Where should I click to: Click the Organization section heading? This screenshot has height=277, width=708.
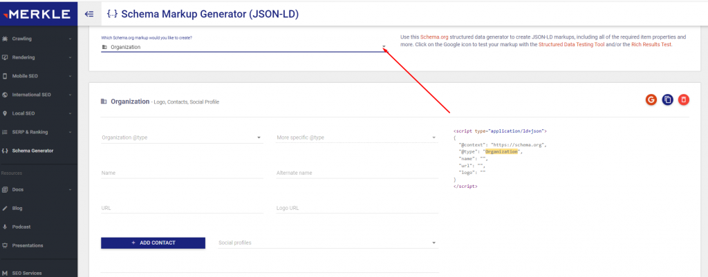tap(130, 102)
